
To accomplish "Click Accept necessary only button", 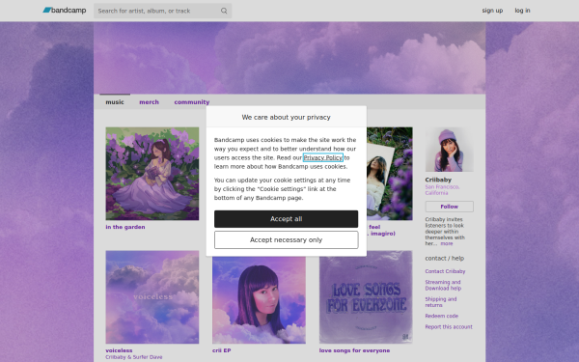I will pos(287,240).
